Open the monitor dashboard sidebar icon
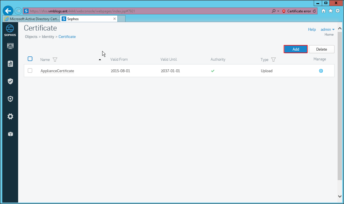344x204 pixels. (10, 46)
